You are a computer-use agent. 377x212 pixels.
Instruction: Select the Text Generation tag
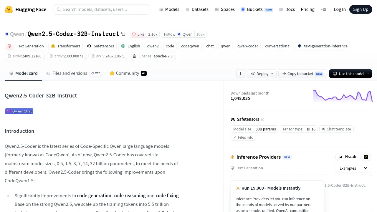[x=26, y=46]
